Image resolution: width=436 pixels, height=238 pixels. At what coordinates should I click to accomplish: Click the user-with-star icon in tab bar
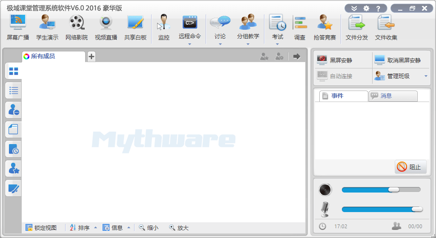(264, 56)
